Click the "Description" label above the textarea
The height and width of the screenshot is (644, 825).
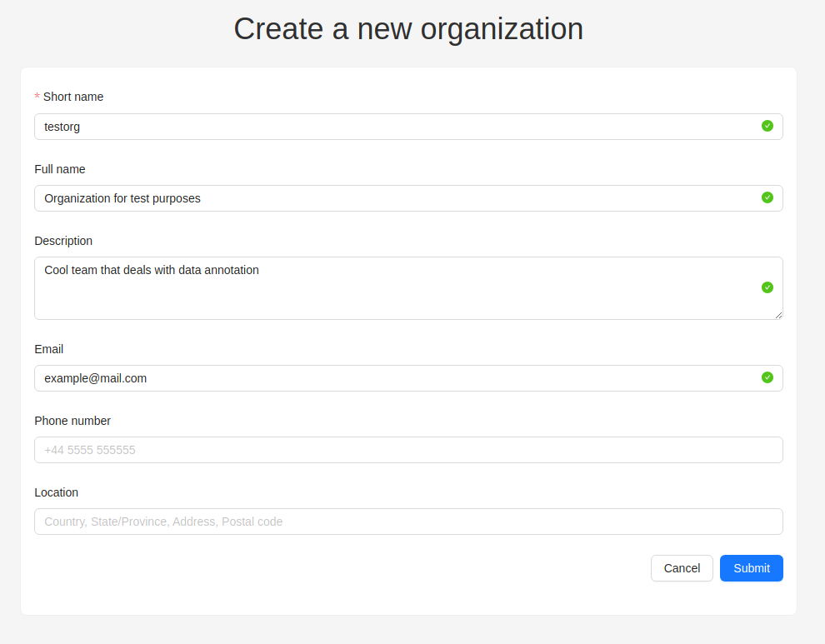coord(63,241)
